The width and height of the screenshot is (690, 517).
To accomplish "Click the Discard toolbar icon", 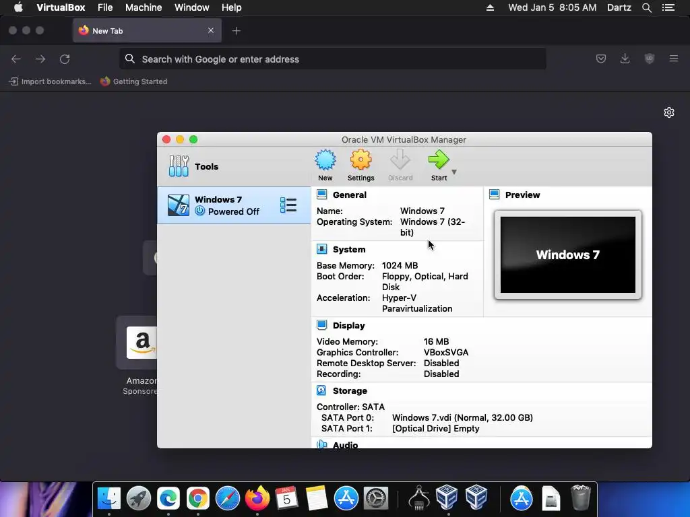I will (400, 160).
